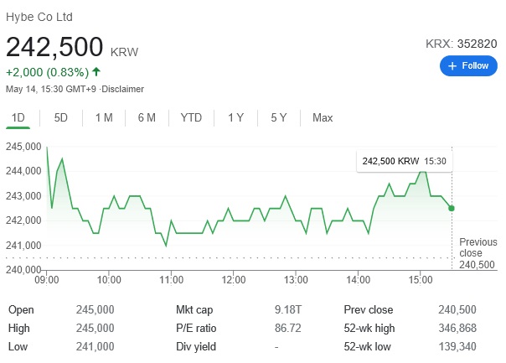506x363 pixels.
Task: Click the KRX: 352820 ticker label
Action: pyautogui.click(x=461, y=44)
